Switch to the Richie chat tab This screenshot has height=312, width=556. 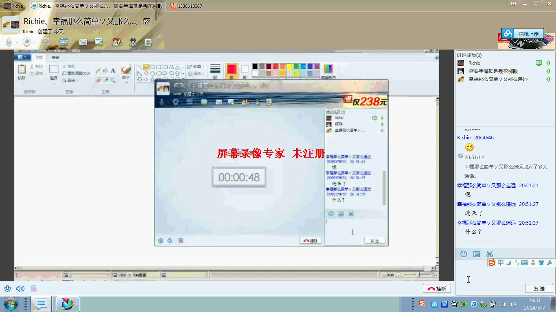[x=14, y=6]
